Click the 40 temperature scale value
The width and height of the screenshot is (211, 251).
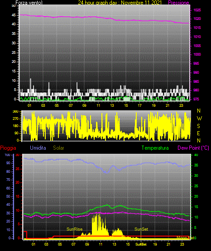click(196, 155)
